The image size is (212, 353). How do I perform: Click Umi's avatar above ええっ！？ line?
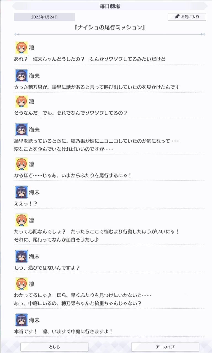click(x=21, y=192)
